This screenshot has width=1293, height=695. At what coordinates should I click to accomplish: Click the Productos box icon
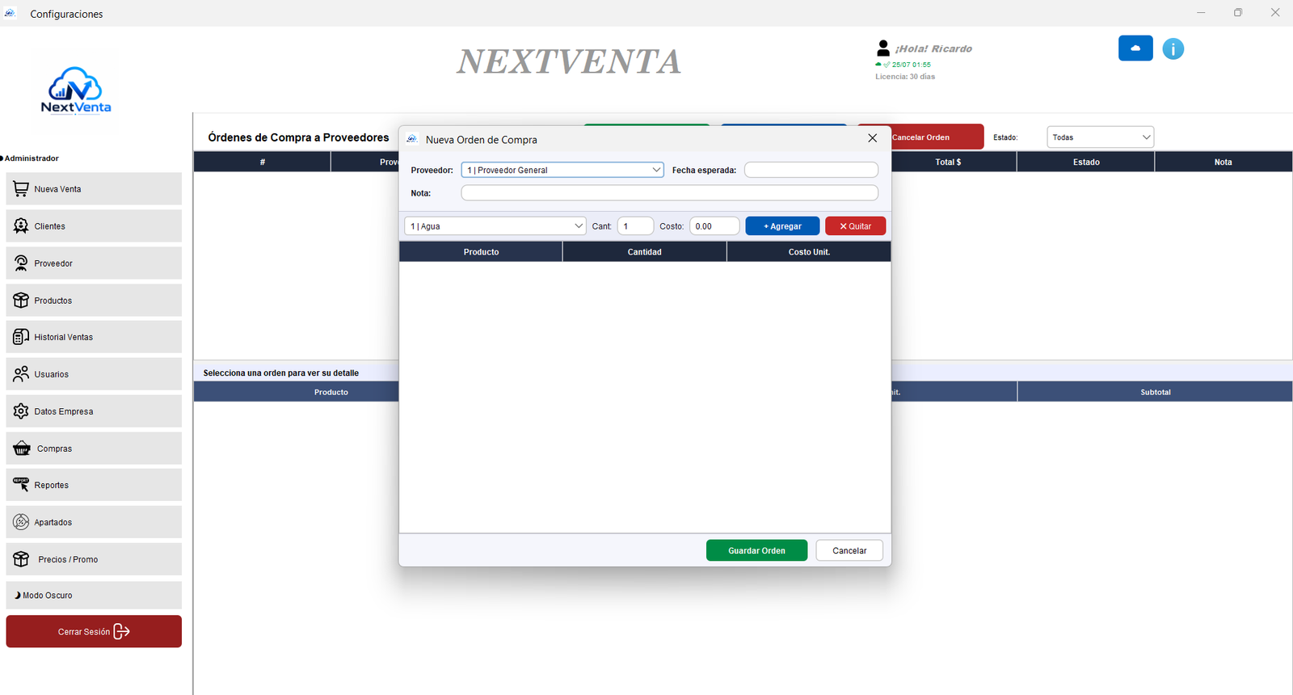(21, 301)
